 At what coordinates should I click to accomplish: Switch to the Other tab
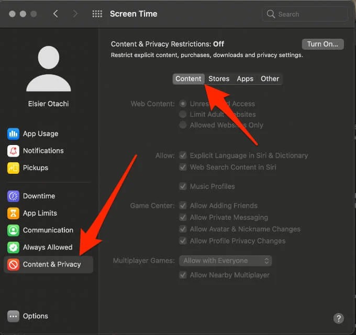coord(270,79)
